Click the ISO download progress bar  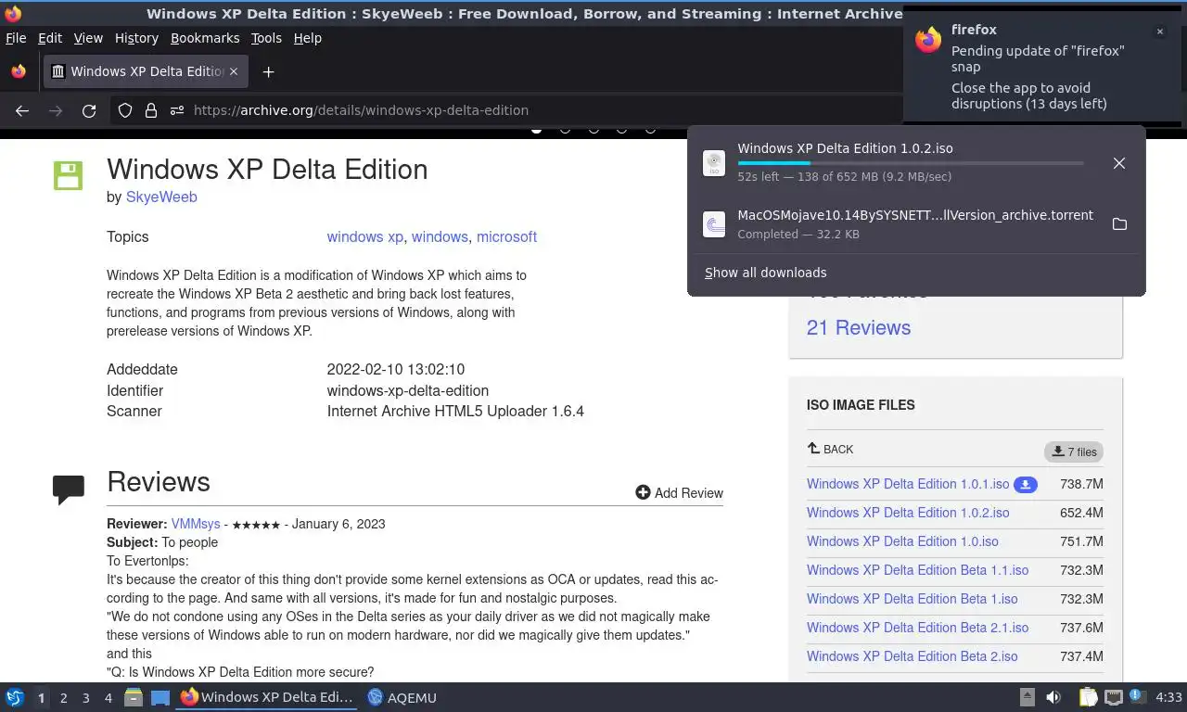(x=911, y=163)
